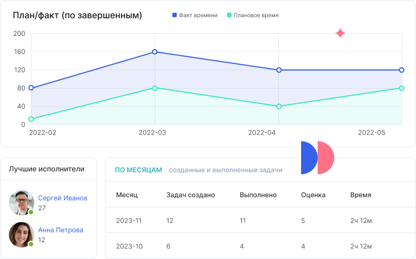Viewport: 416px width, 259px height.
Task: Open Сергей Иванов's avatar photo
Action: (21, 203)
